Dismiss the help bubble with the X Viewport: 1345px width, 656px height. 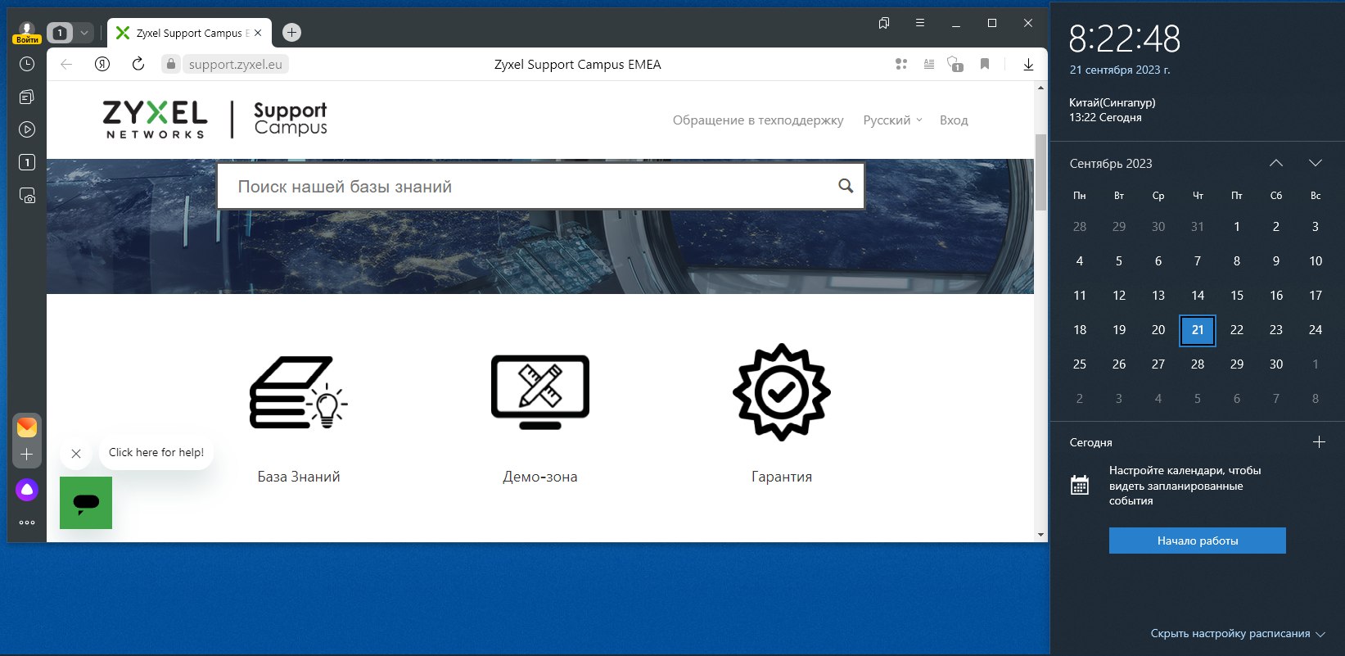[76, 453]
